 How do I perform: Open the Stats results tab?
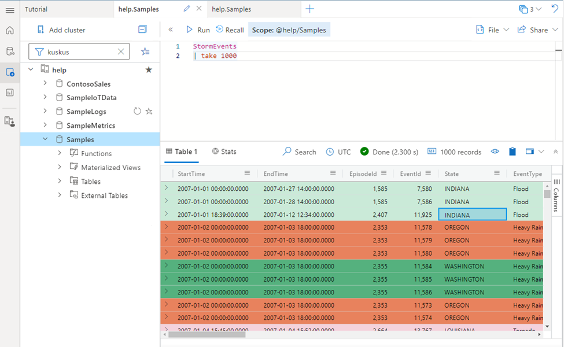click(x=224, y=152)
